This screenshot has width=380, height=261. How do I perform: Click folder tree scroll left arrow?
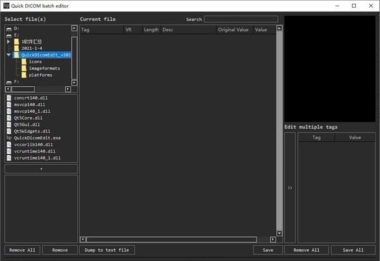tap(8, 89)
